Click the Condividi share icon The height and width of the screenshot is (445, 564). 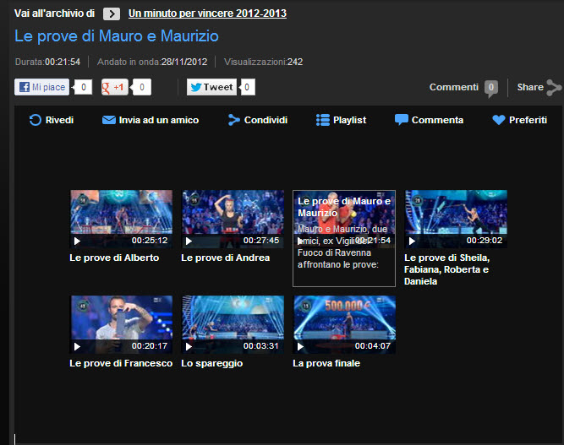(234, 120)
